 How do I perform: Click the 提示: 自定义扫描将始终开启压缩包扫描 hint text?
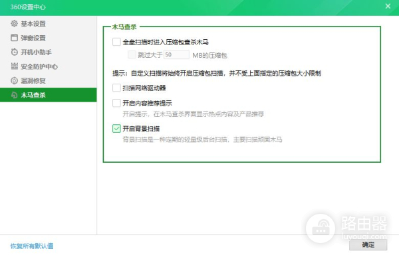pyautogui.click(x=217, y=74)
